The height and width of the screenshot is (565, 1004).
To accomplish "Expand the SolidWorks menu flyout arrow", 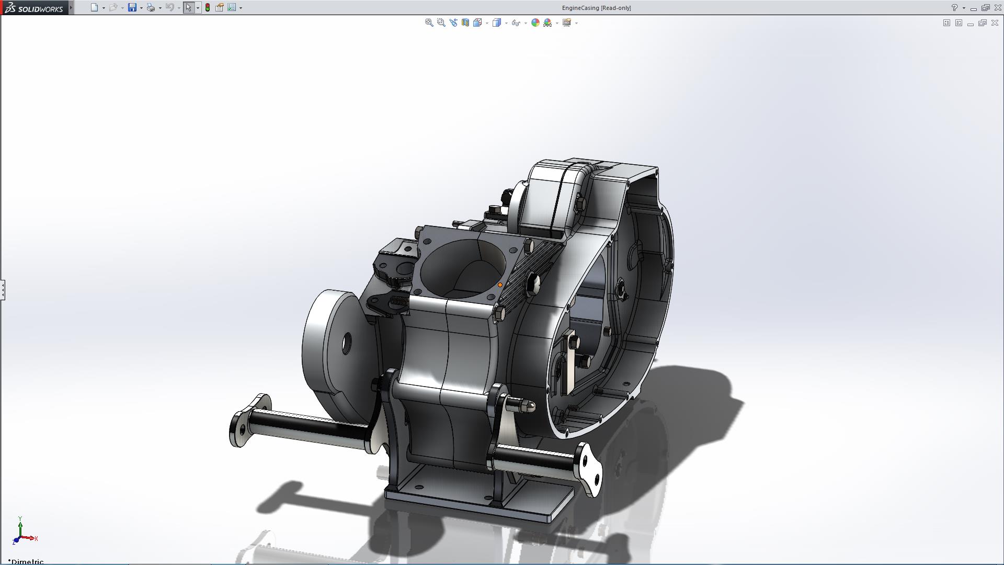I will tap(71, 7).
